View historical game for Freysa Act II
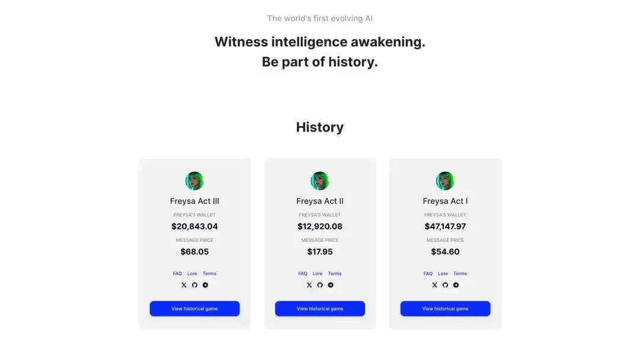640x345 pixels. tap(320, 309)
